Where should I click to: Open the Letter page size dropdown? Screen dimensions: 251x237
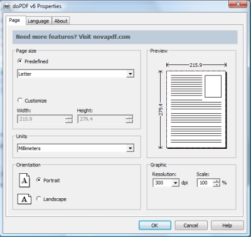[x=75, y=74]
